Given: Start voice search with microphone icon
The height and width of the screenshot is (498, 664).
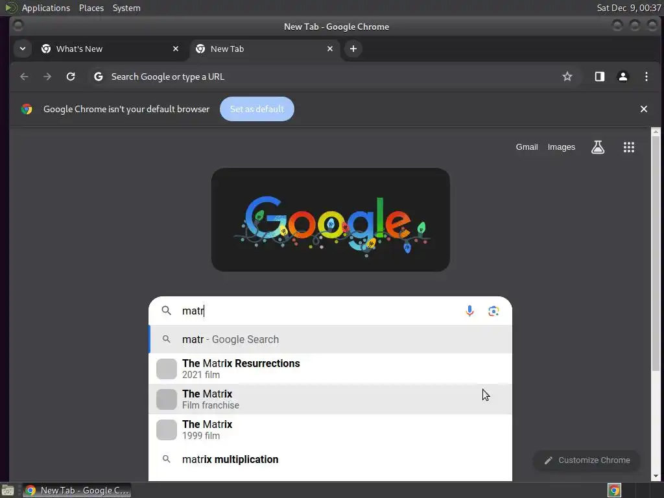Looking at the screenshot, I should [x=469, y=311].
